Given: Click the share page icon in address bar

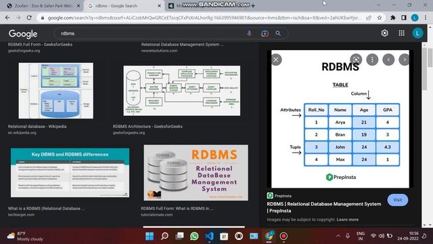Looking at the screenshot, I should [369, 18].
